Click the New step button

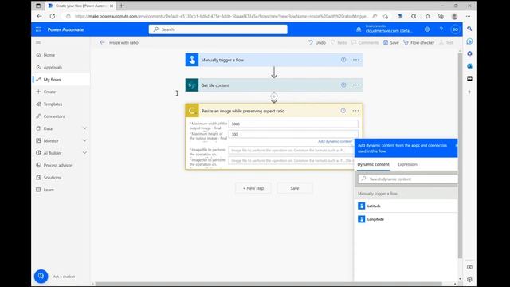[253, 188]
